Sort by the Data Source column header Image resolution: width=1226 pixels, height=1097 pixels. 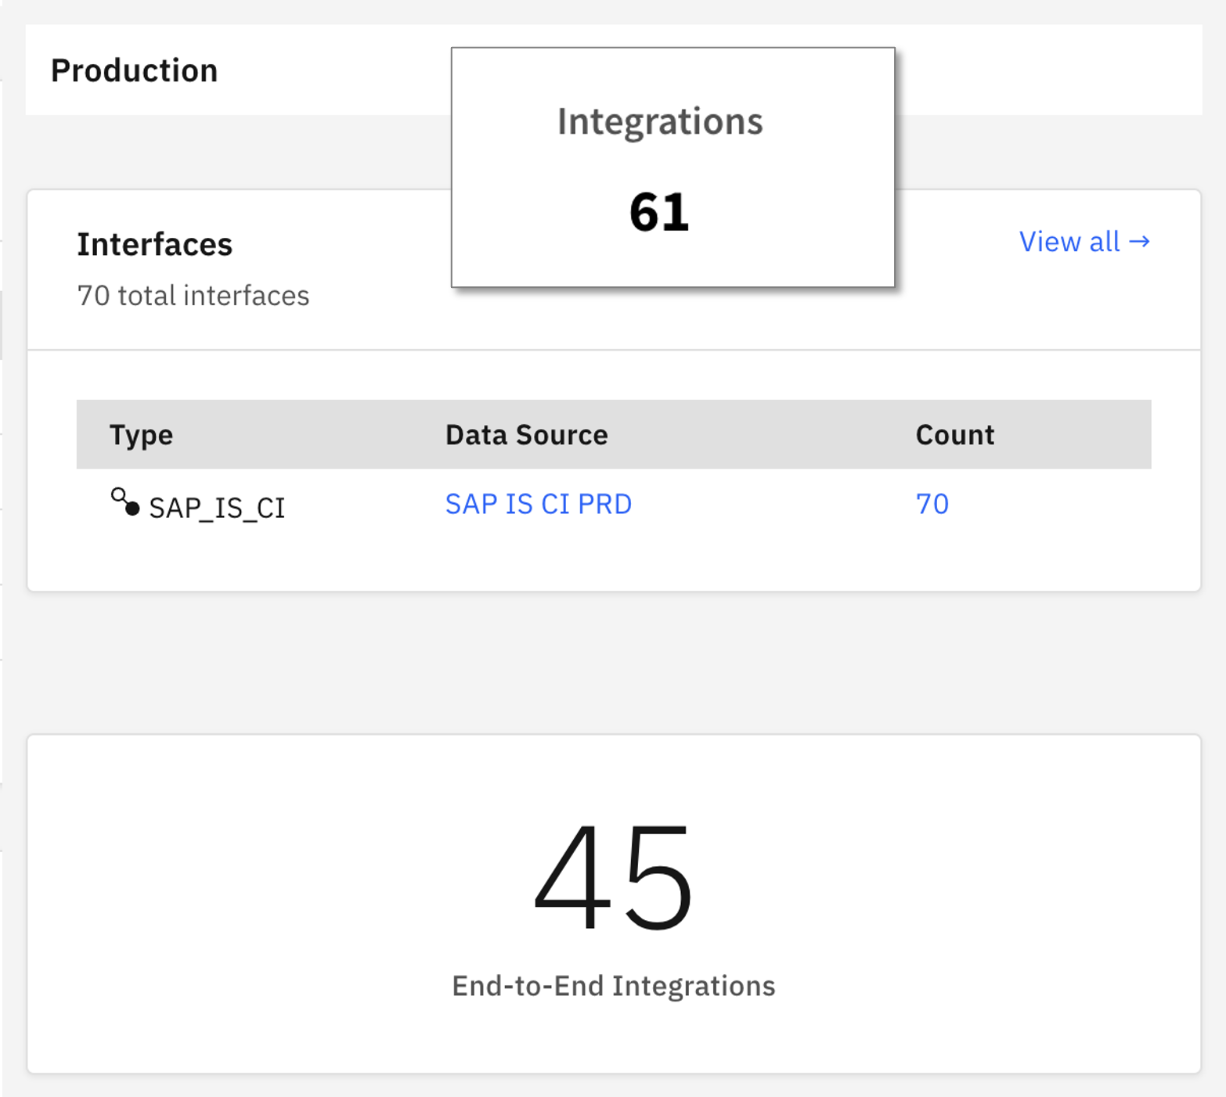pyautogui.click(x=526, y=434)
